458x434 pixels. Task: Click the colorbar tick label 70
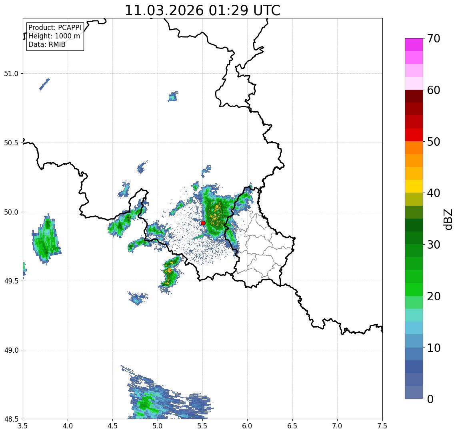coord(434,38)
